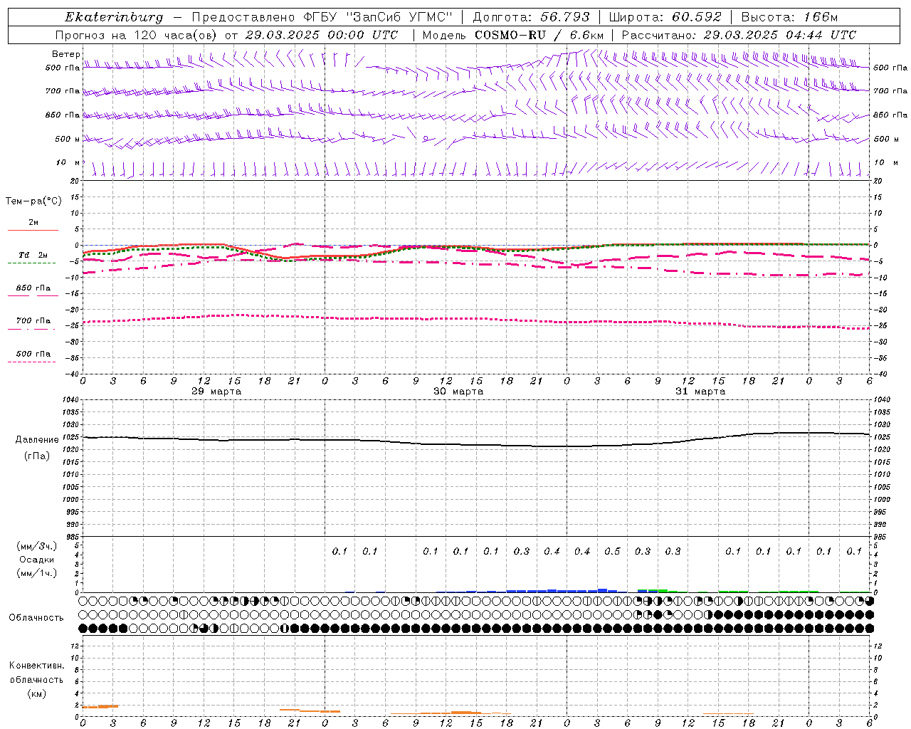
Task: Click the Модель COSMO-RU / 6.6км label
Action: (513, 35)
